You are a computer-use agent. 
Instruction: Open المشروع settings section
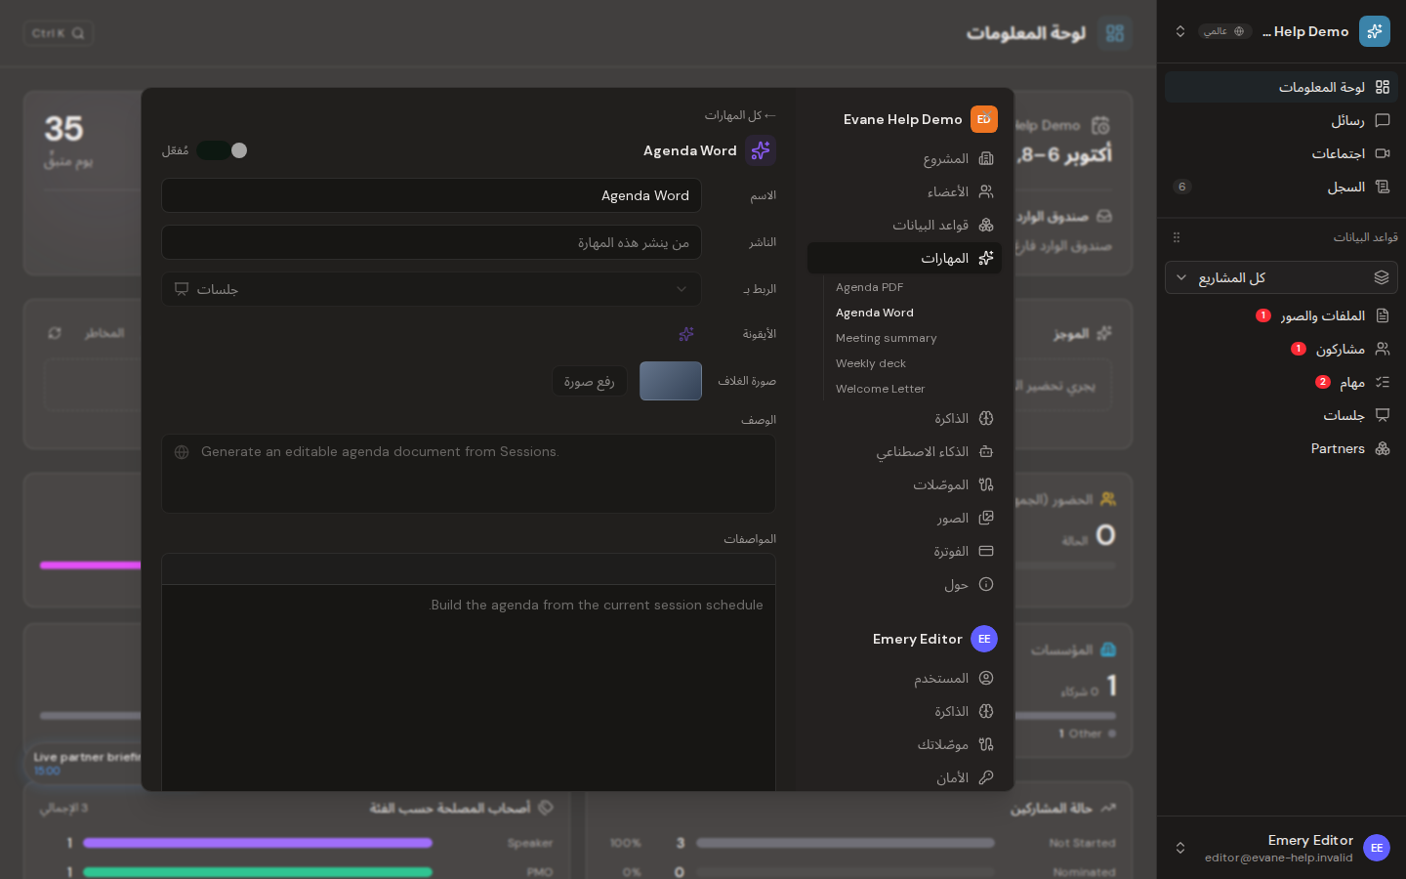click(x=905, y=158)
